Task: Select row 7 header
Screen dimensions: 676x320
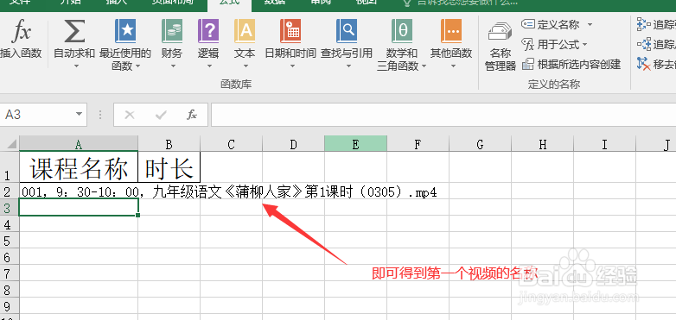Action: tap(9, 273)
